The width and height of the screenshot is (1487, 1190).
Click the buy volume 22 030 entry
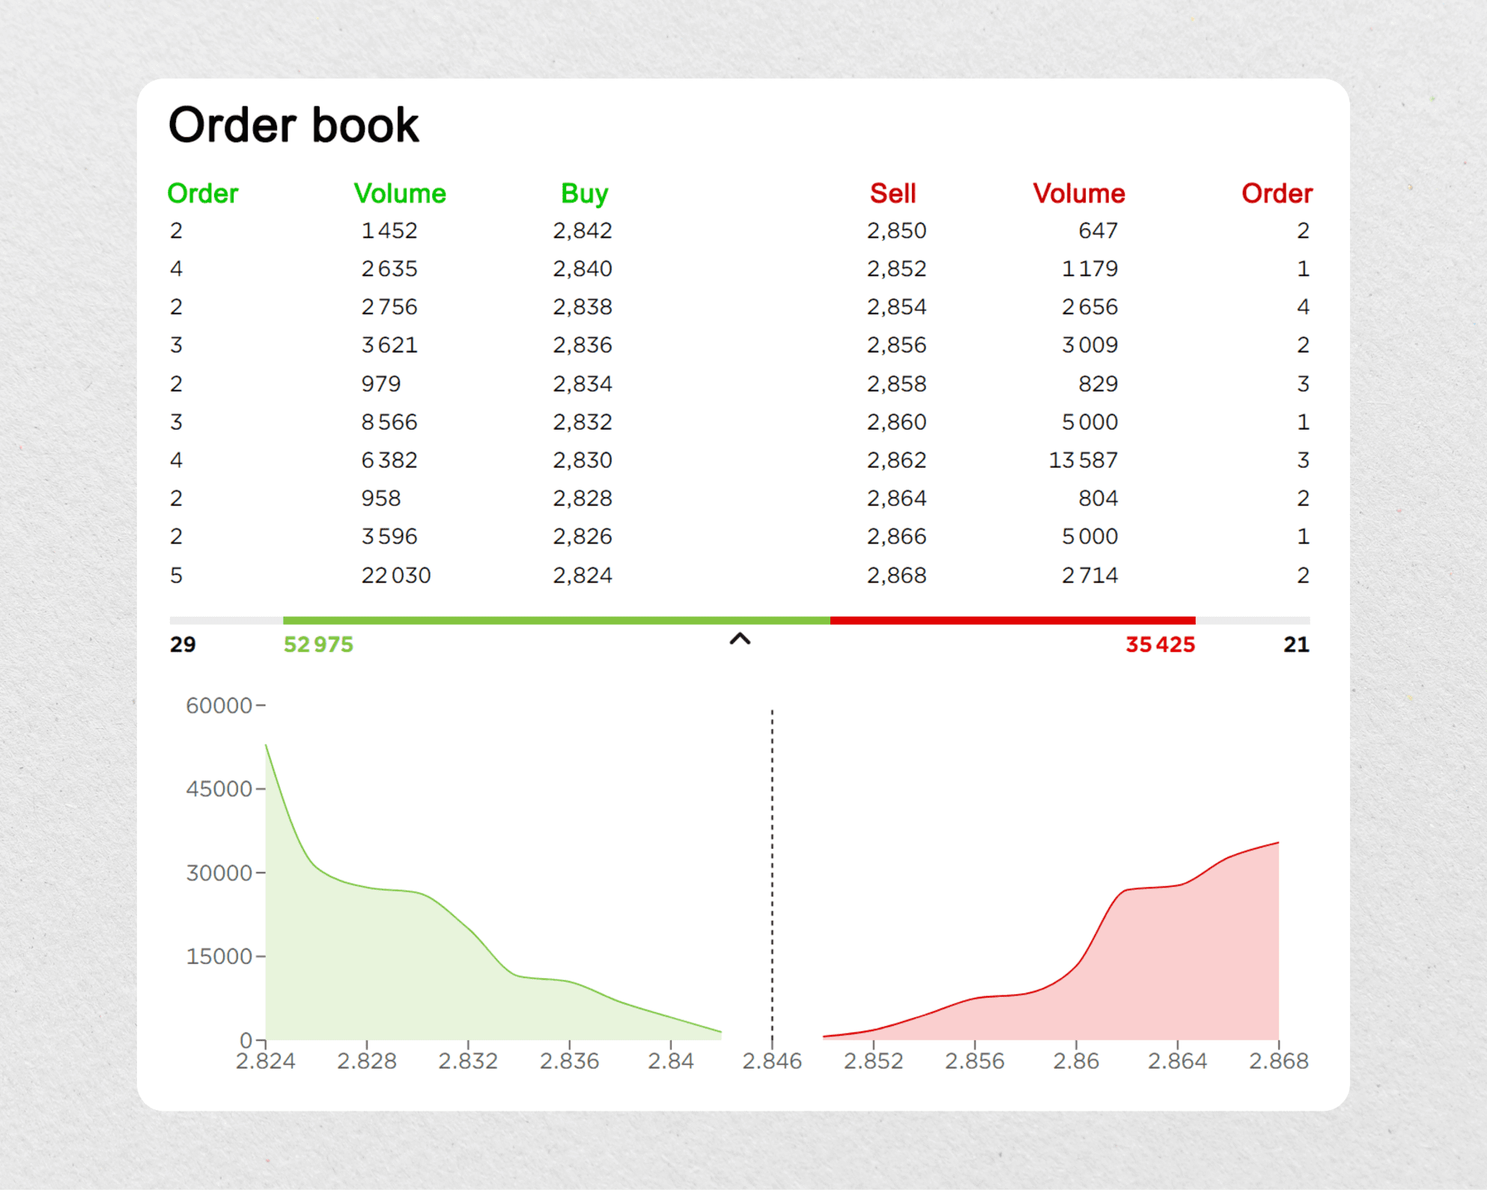[395, 575]
